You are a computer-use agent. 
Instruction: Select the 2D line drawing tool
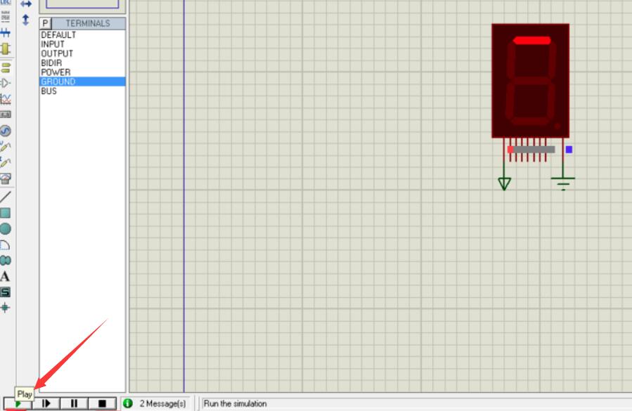tap(6, 197)
